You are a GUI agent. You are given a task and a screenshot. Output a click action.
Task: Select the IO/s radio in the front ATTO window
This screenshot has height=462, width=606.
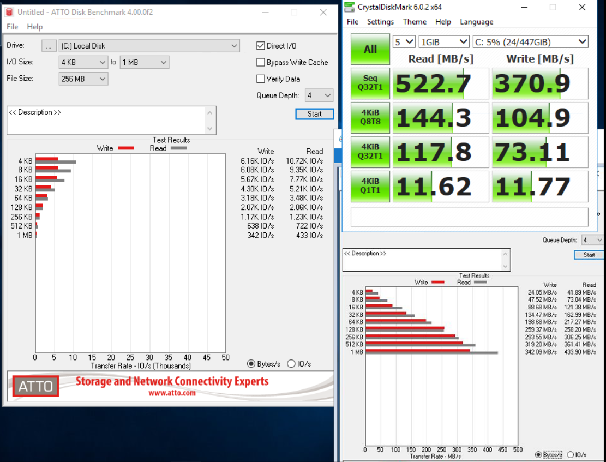[291, 364]
